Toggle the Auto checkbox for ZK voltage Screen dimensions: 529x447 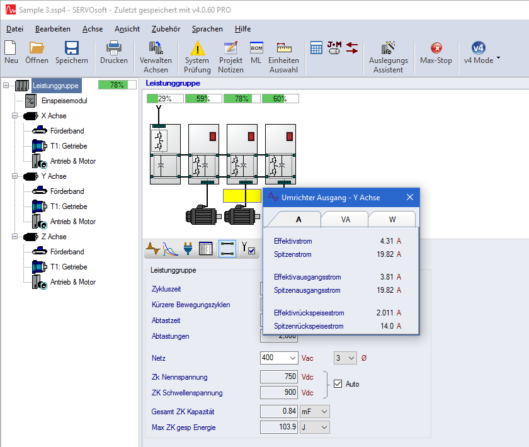coord(338,383)
